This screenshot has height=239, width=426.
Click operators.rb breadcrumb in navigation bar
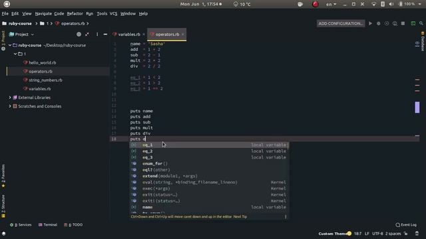tap(73, 24)
